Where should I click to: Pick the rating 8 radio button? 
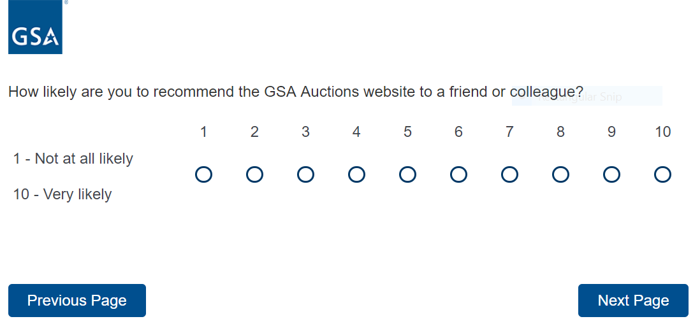point(560,174)
